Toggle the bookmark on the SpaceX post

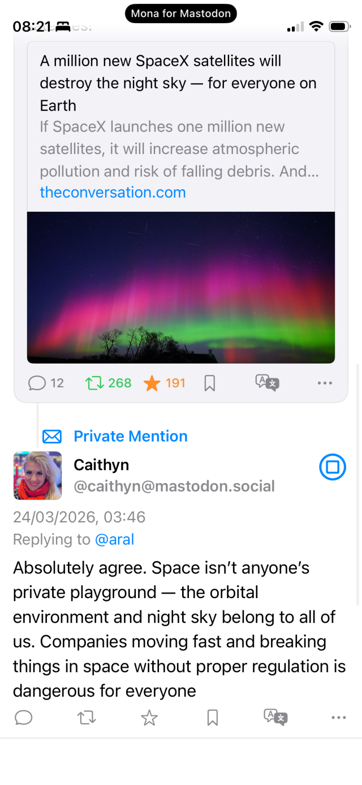(x=209, y=383)
